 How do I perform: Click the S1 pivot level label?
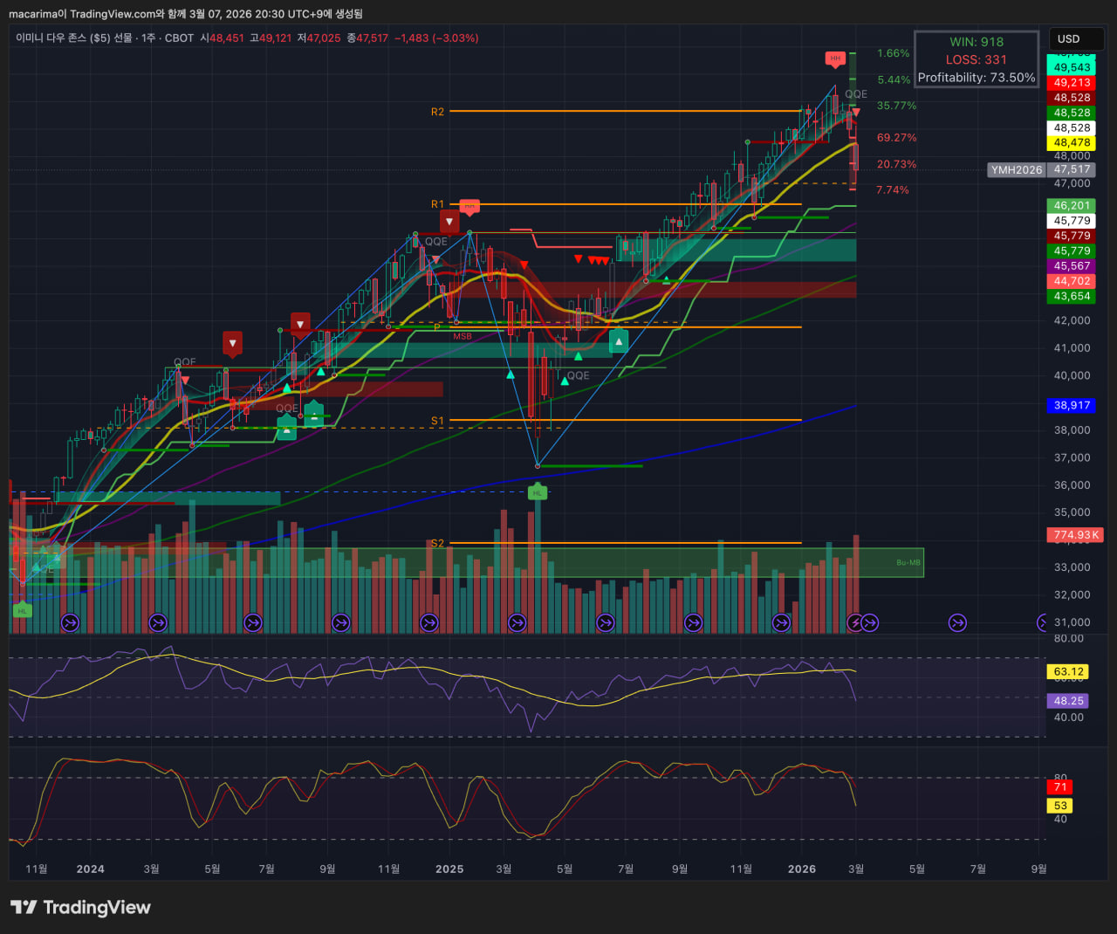(x=437, y=421)
